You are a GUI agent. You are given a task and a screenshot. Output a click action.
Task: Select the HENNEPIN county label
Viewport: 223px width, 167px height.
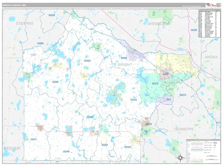[x=184, y=129]
